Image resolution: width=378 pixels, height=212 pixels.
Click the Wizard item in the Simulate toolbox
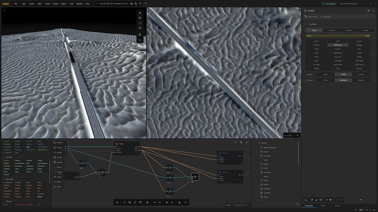point(40,197)
